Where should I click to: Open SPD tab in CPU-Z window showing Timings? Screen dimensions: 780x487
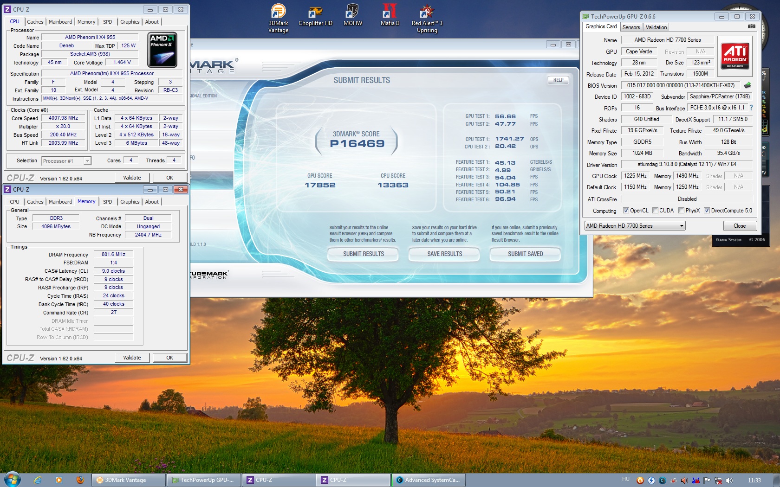(x=108, y=202)
